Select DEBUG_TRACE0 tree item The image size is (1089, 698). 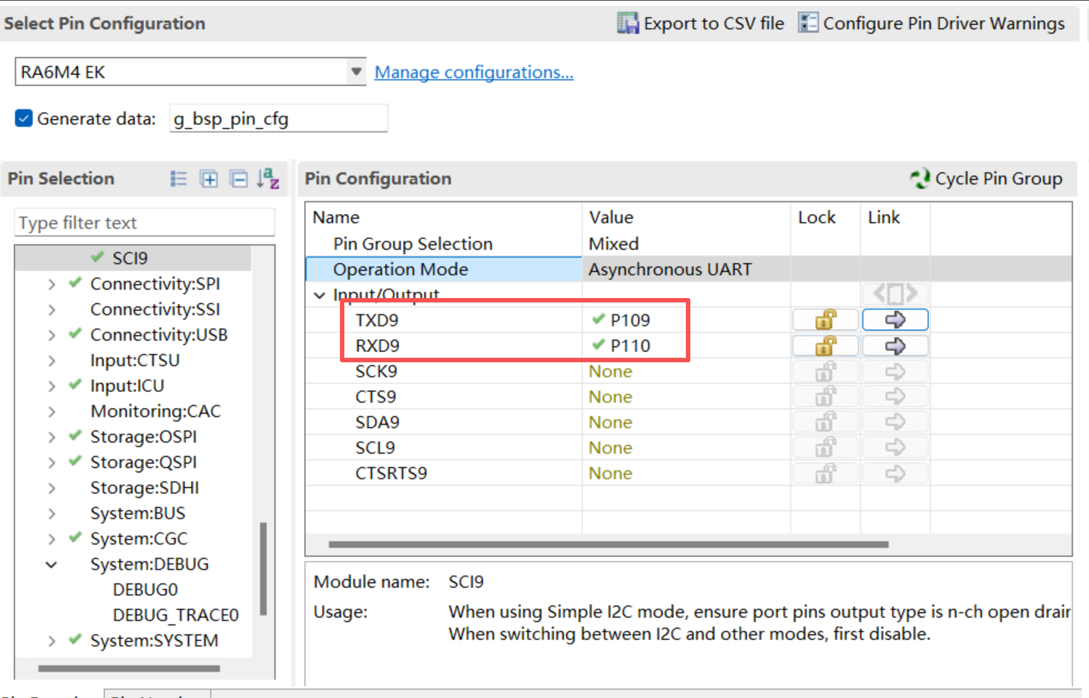pyautogui.click(x=176, y=615)
